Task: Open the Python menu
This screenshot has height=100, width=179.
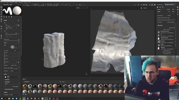Action: (x=25, y=2)
